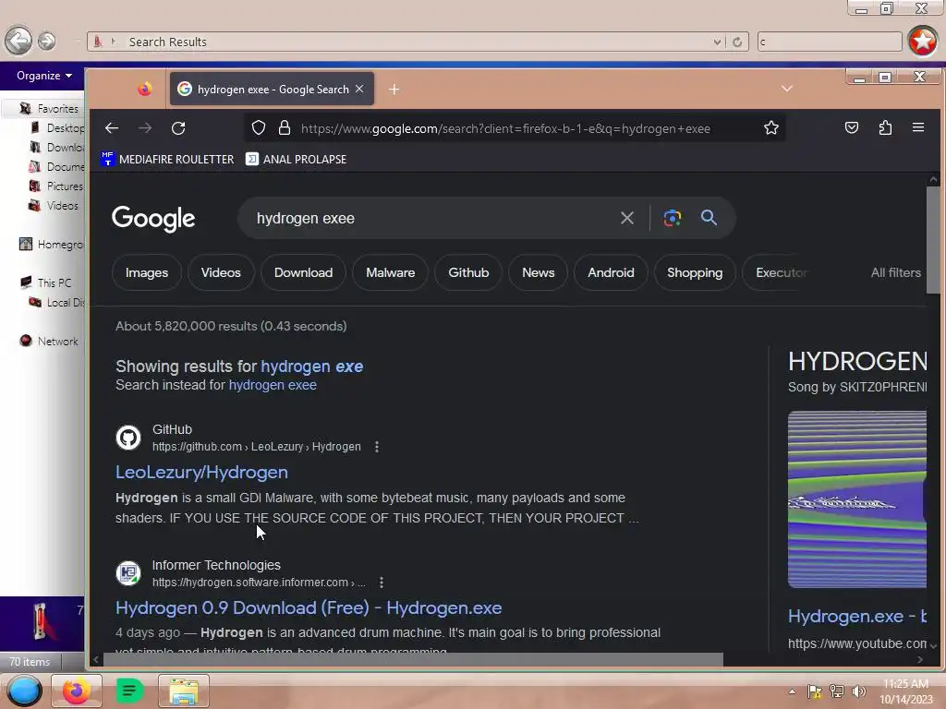Click Explorer search box containing c

click(x=829, y=42)
